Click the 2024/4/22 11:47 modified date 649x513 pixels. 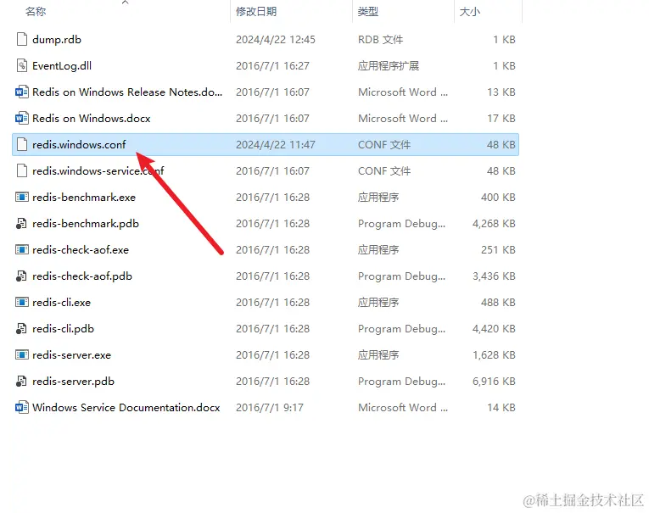coord(276,144)
